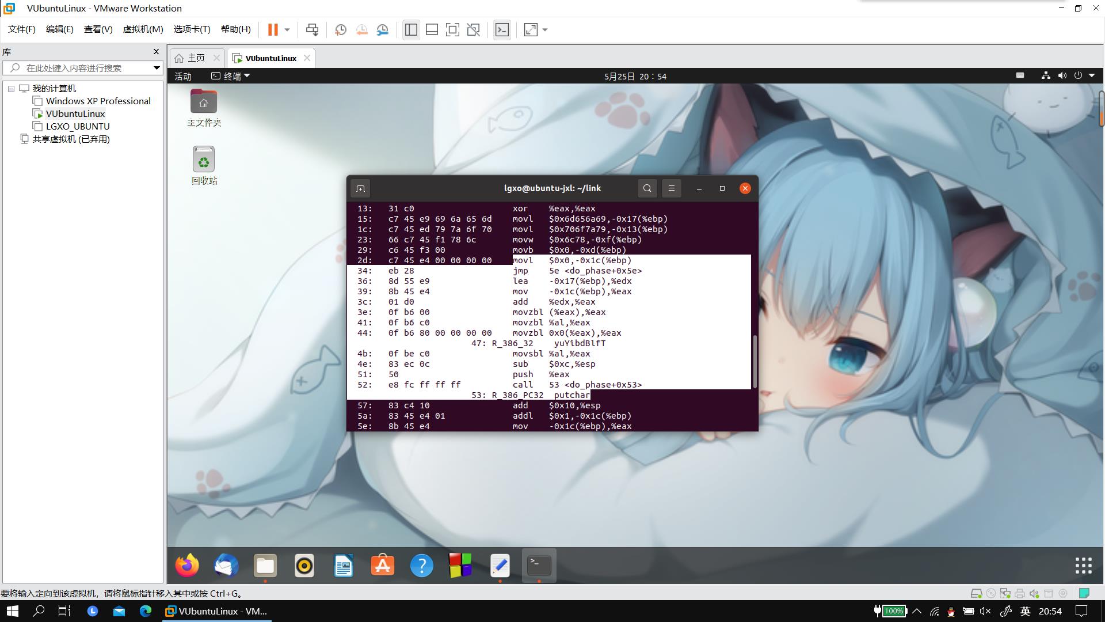
Task: Open the 帮助(H) menu
Action: point(235,29)
